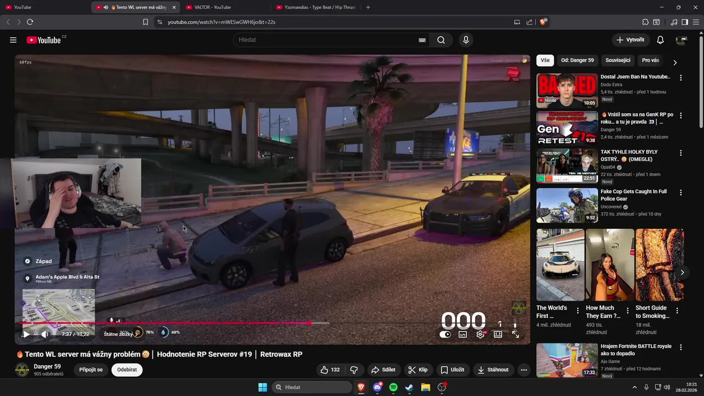Open options for How Much They Earn short

pyautogui.click(x=627, y=311)
